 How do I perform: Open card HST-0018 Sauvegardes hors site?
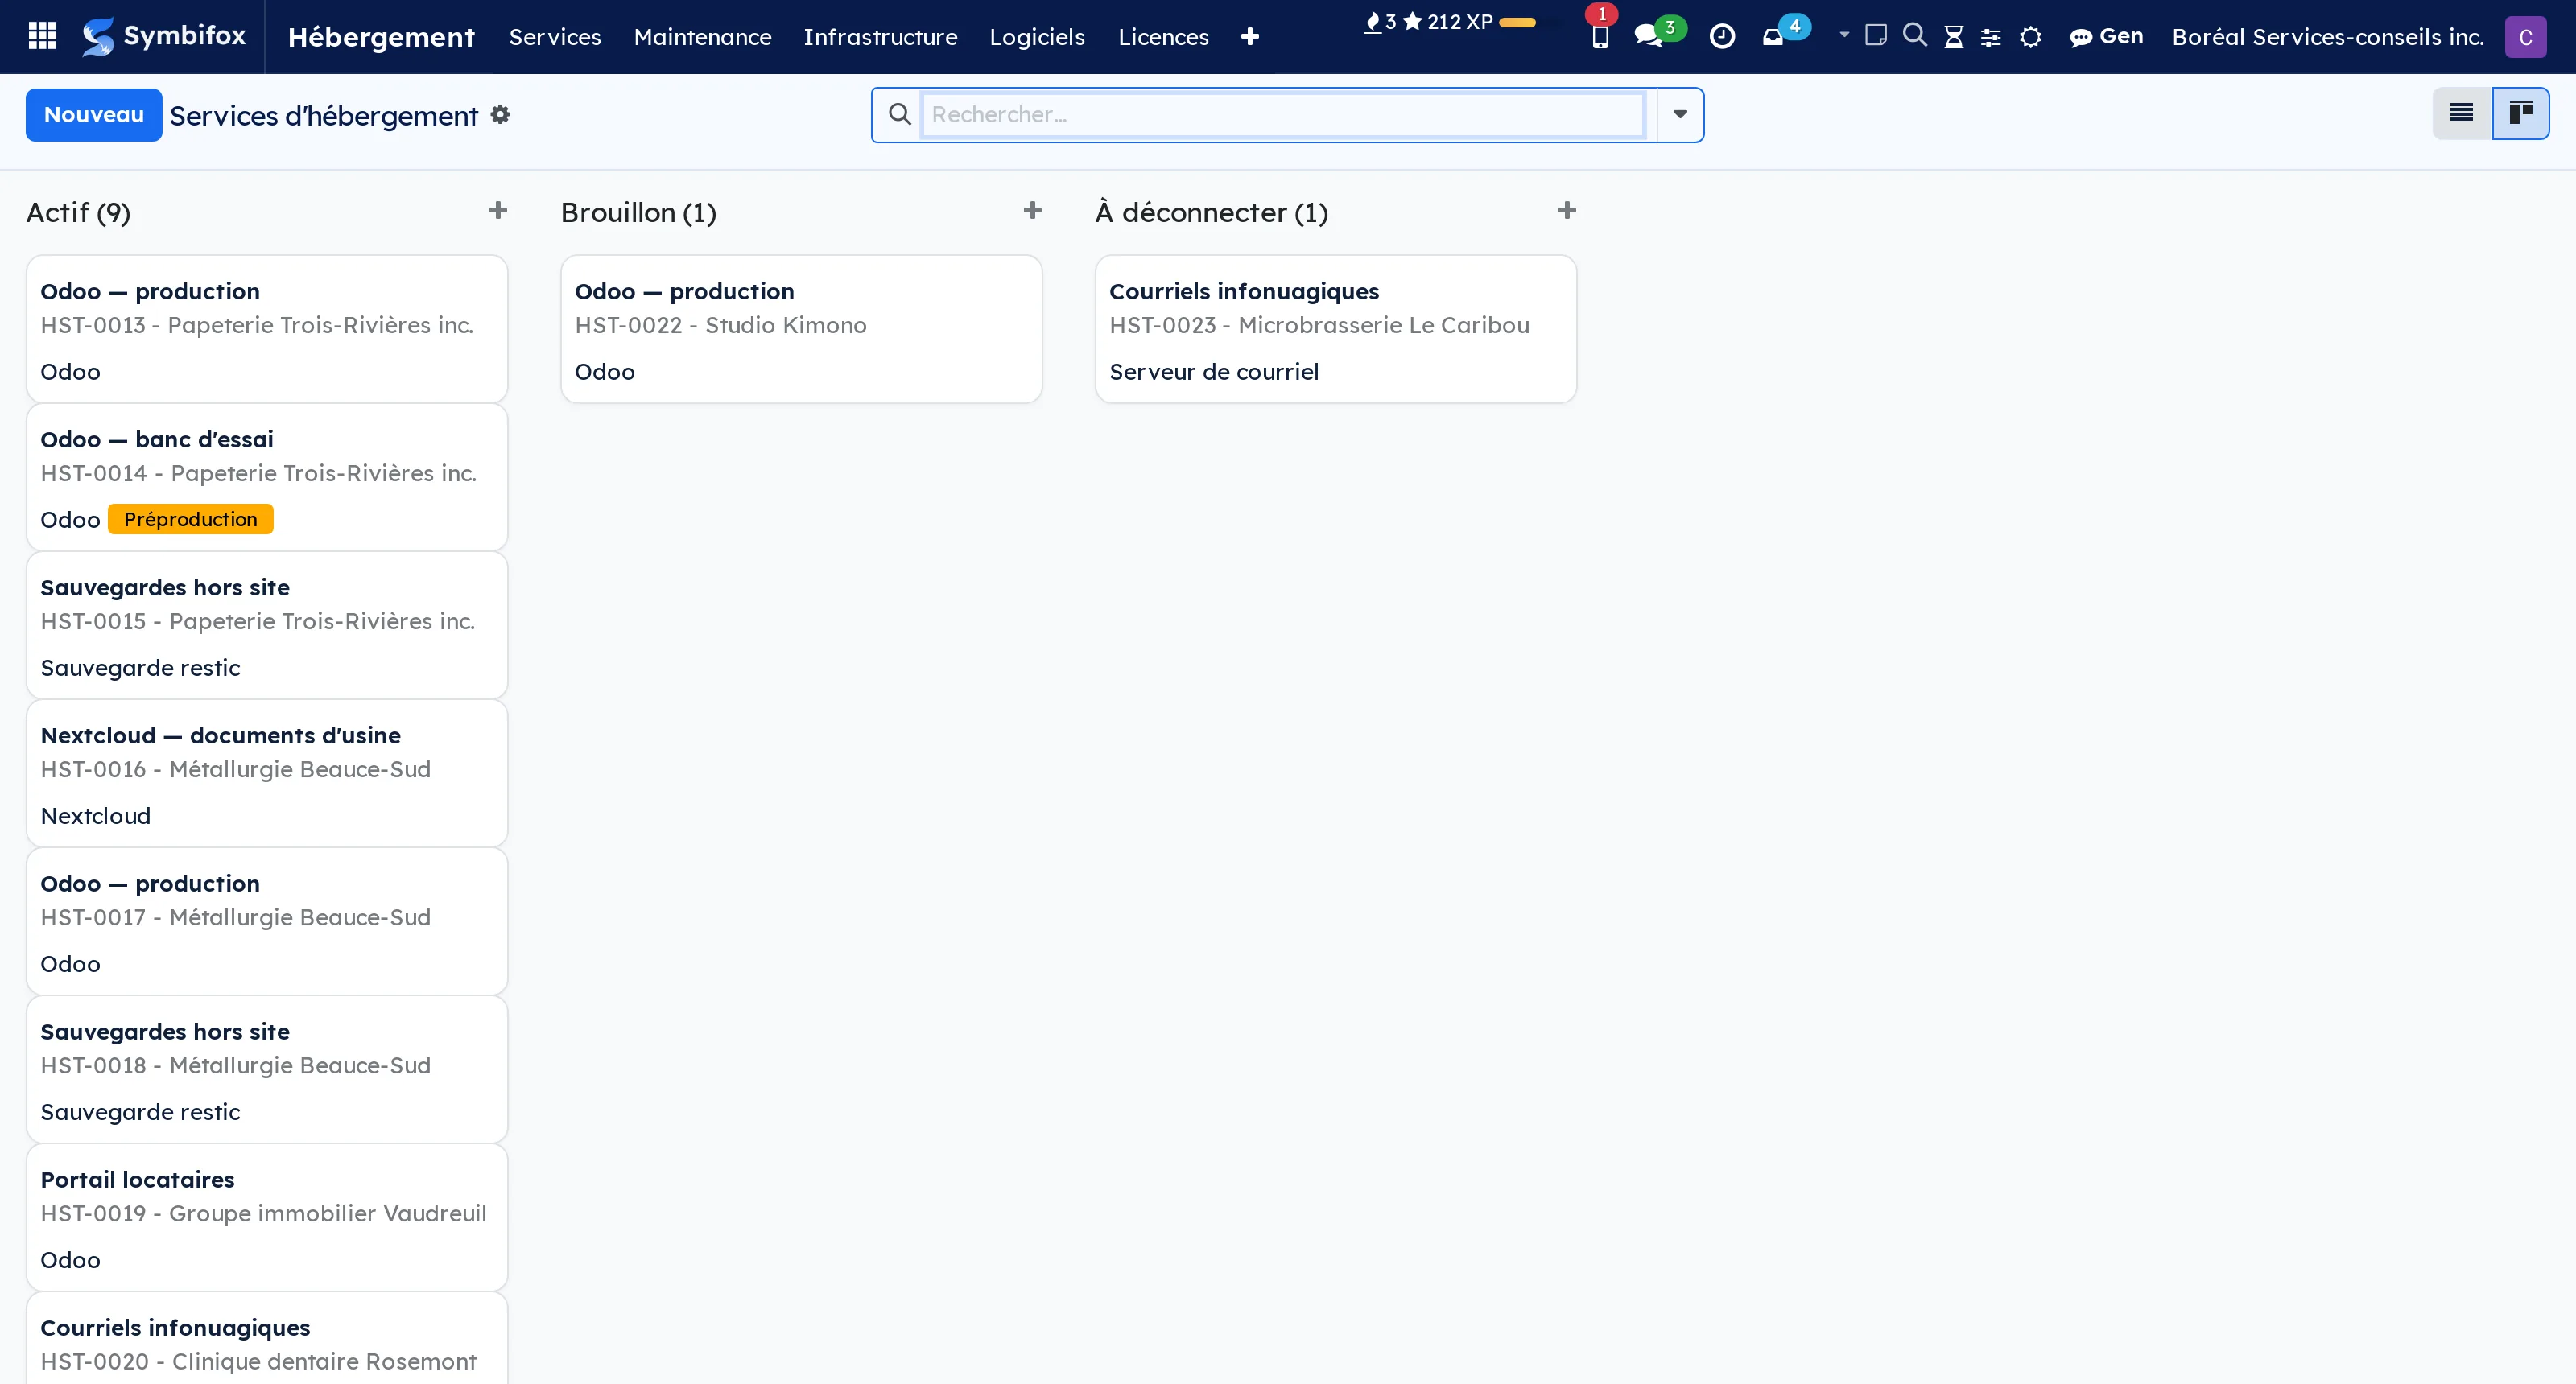267,1069
